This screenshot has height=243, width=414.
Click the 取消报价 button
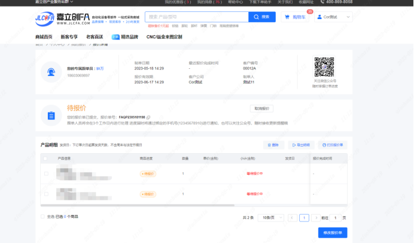pos(261,108)
